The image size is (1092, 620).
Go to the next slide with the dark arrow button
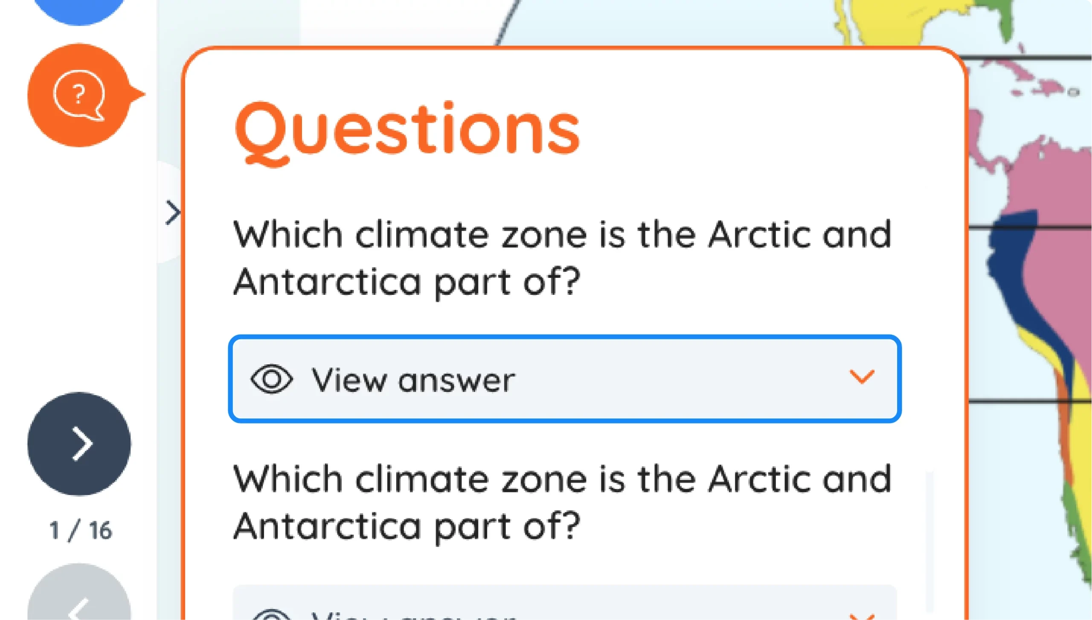pos(79,443)
